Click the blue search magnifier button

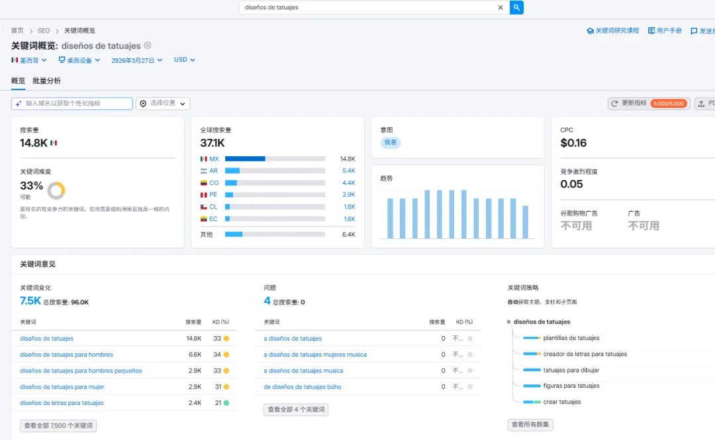pyautogui.click(x=516, y=7)
